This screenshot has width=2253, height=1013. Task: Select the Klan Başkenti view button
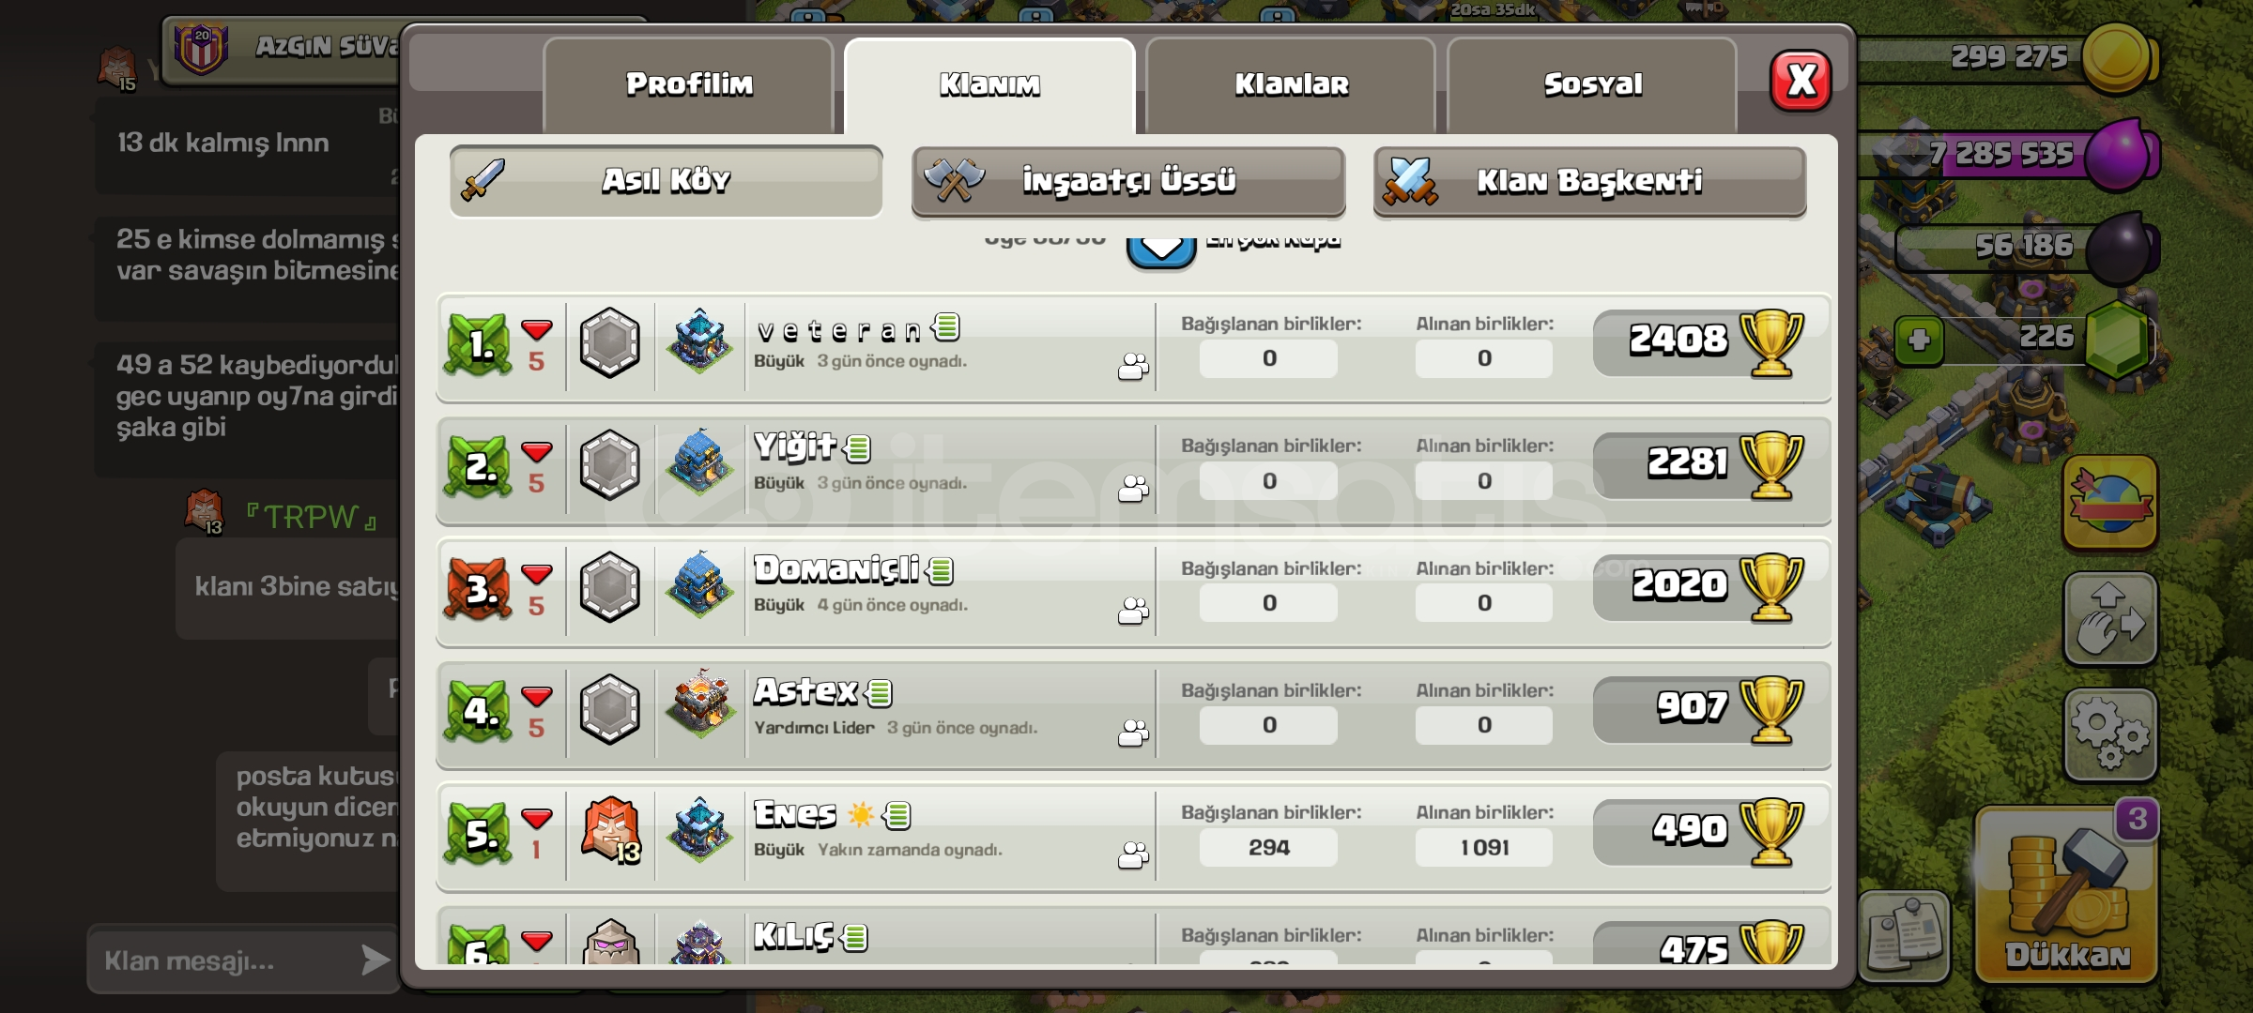pos(1589,181)
